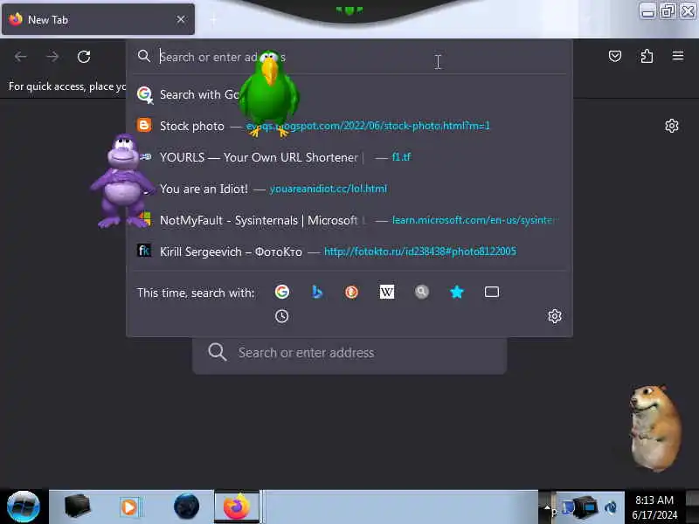The height and width of the screenshot is (524, 699).
Task: Click the monitor icon in system tray
Action: pos(585,507)
